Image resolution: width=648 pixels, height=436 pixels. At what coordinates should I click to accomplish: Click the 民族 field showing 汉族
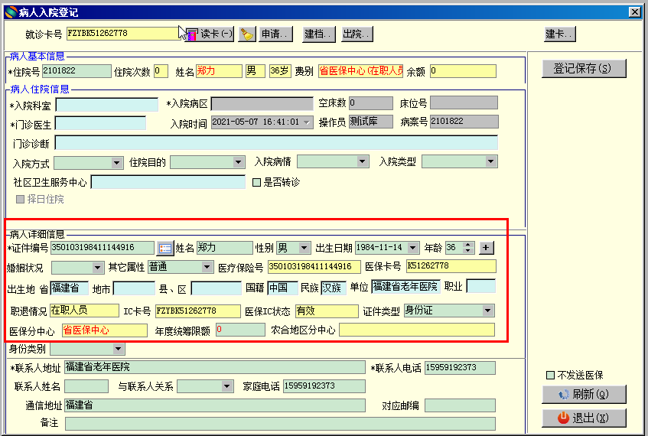click(334, 288)
